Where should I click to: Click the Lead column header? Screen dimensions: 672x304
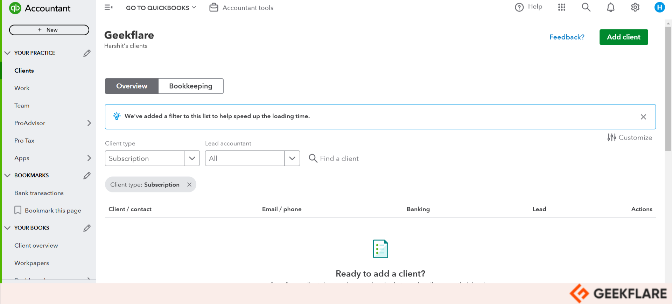(539, 209)
